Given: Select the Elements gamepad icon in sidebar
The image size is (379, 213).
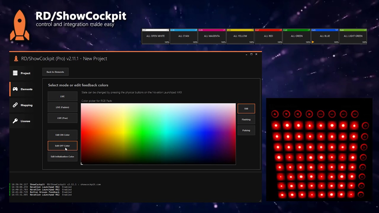Looking at the screenshot, I should [x=15, y=89].
